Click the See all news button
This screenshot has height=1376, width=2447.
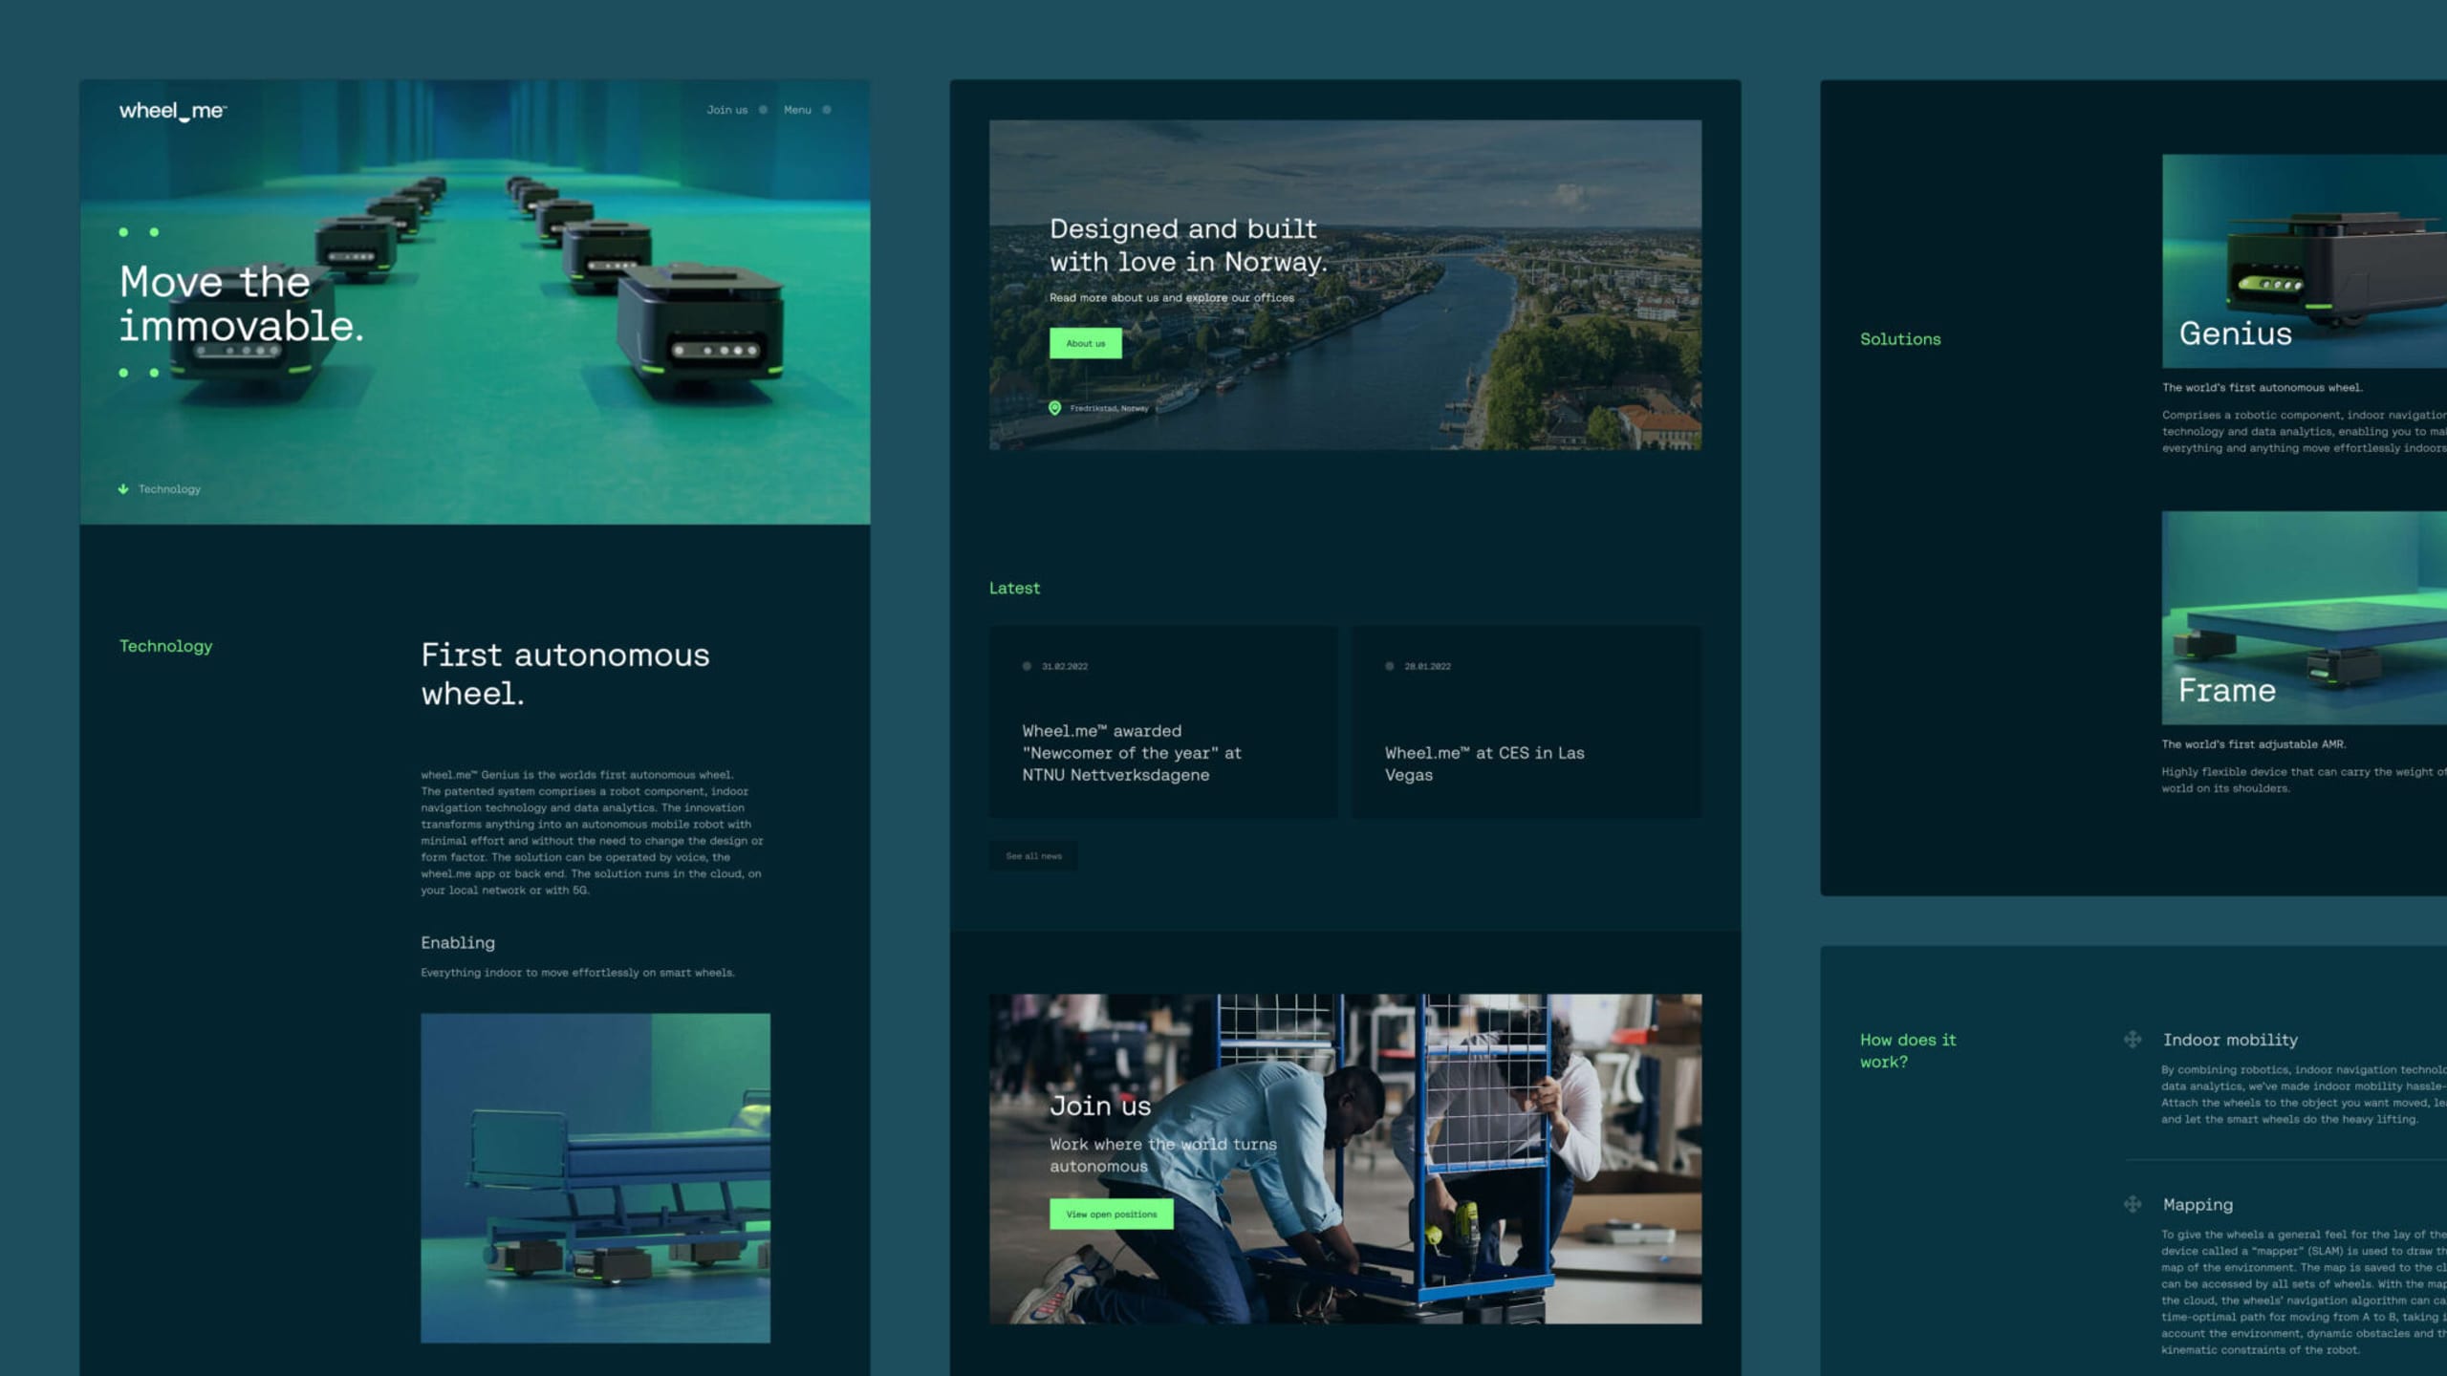(1033, 856)
